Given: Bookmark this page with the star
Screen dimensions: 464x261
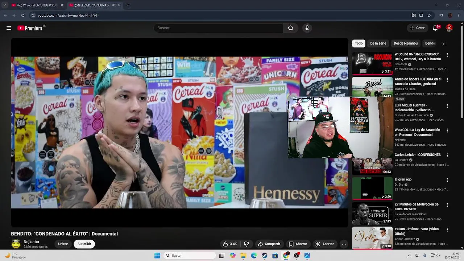Looking at the screenshot, I should (429, 16).
